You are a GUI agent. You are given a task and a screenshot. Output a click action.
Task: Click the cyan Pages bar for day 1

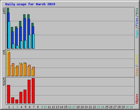9,35
